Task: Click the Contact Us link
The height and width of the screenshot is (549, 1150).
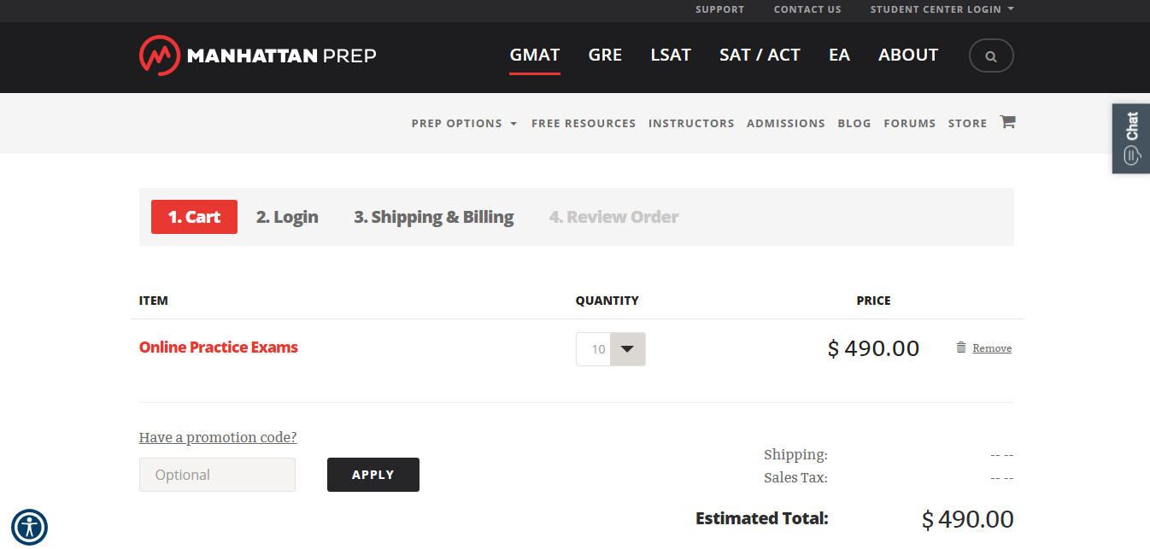Action: pos(807,9)
